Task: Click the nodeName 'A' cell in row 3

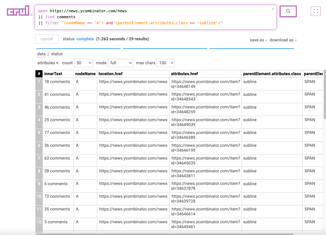Action: pyautogui.click(x=85, y=109)
